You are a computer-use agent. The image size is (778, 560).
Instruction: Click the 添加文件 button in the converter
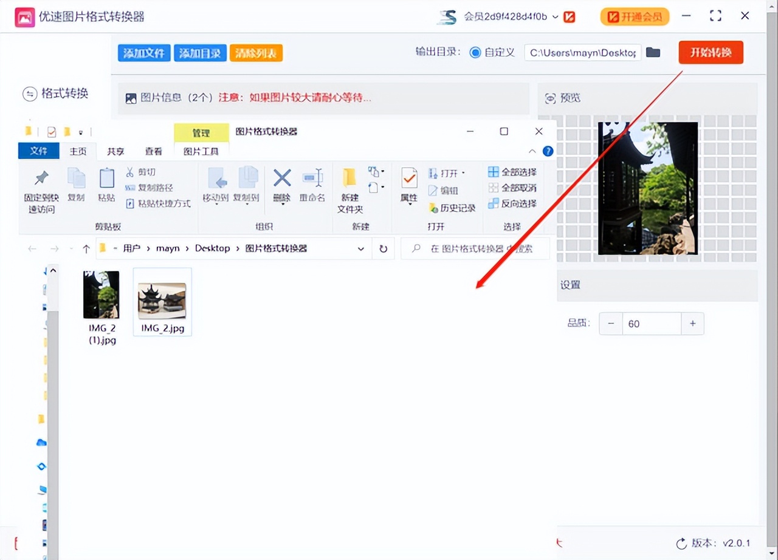point(144,53)
